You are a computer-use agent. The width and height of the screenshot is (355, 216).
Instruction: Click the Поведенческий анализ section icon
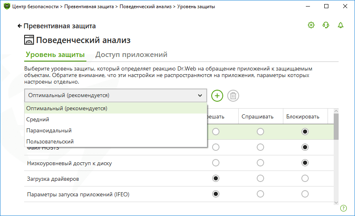tap(29, 40)
